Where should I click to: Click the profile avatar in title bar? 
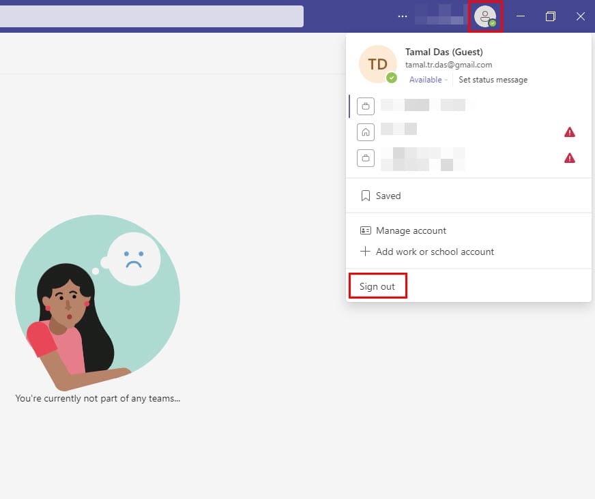(x=485, y=16)
